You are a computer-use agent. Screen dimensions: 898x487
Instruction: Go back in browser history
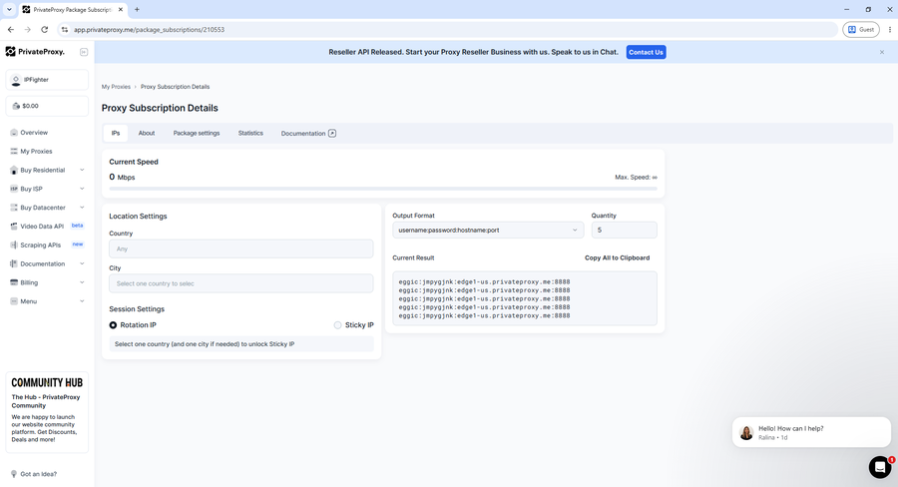pos(11,29)
